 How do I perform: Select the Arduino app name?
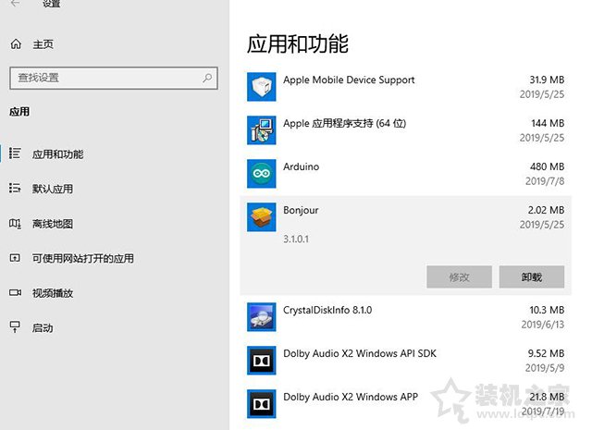click(301, 166)
